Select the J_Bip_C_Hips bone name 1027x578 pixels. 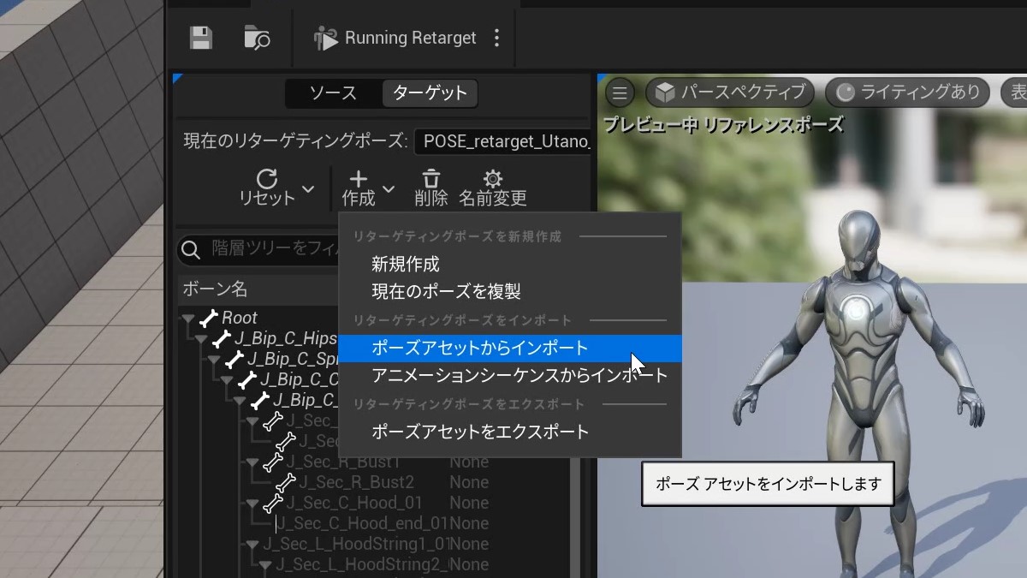click(286, 338)
